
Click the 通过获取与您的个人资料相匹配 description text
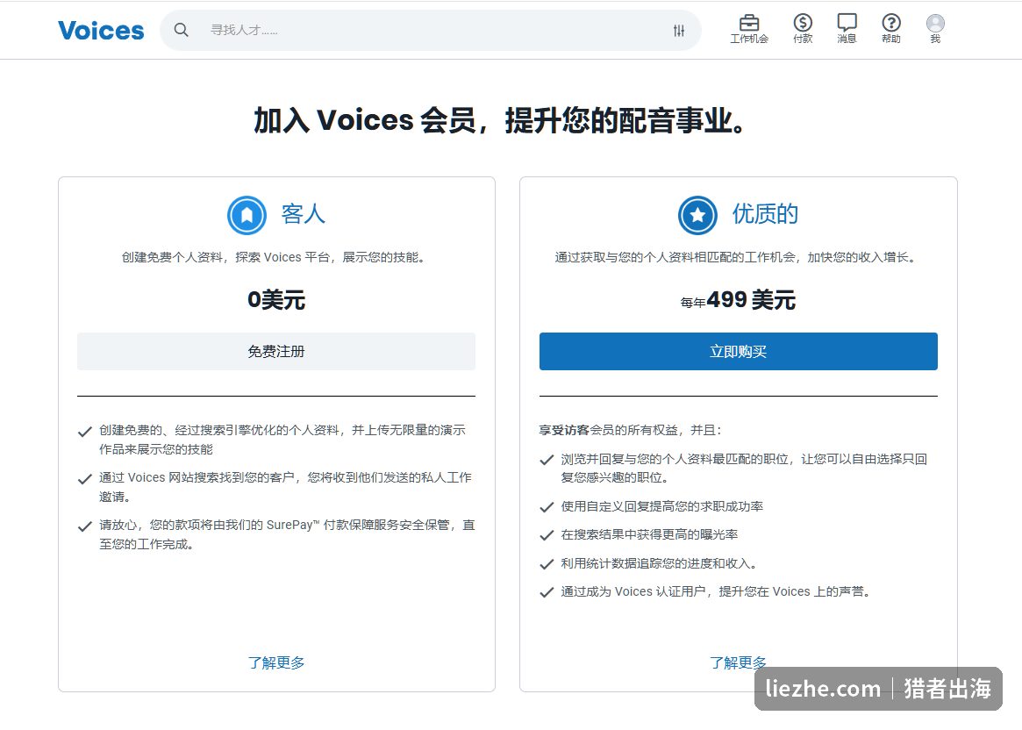coord(738,257)
